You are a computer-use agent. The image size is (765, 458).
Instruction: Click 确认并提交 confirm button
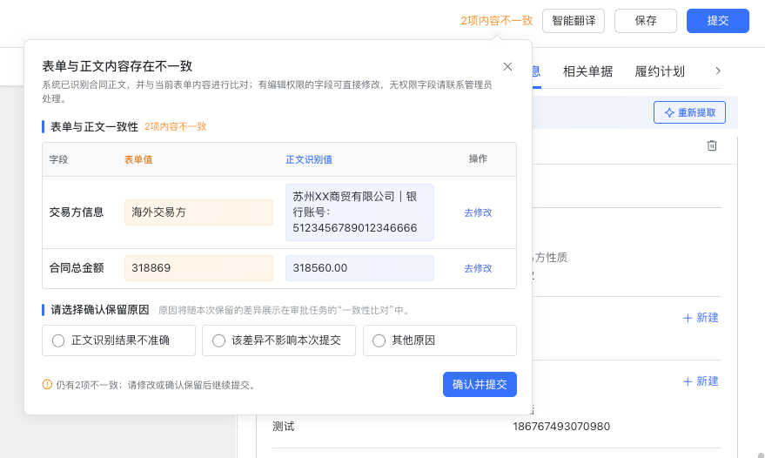tap(480, 384)
